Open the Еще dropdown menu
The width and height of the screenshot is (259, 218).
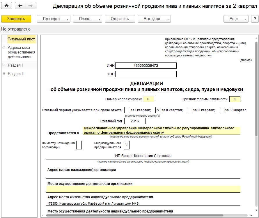[236, 19]
